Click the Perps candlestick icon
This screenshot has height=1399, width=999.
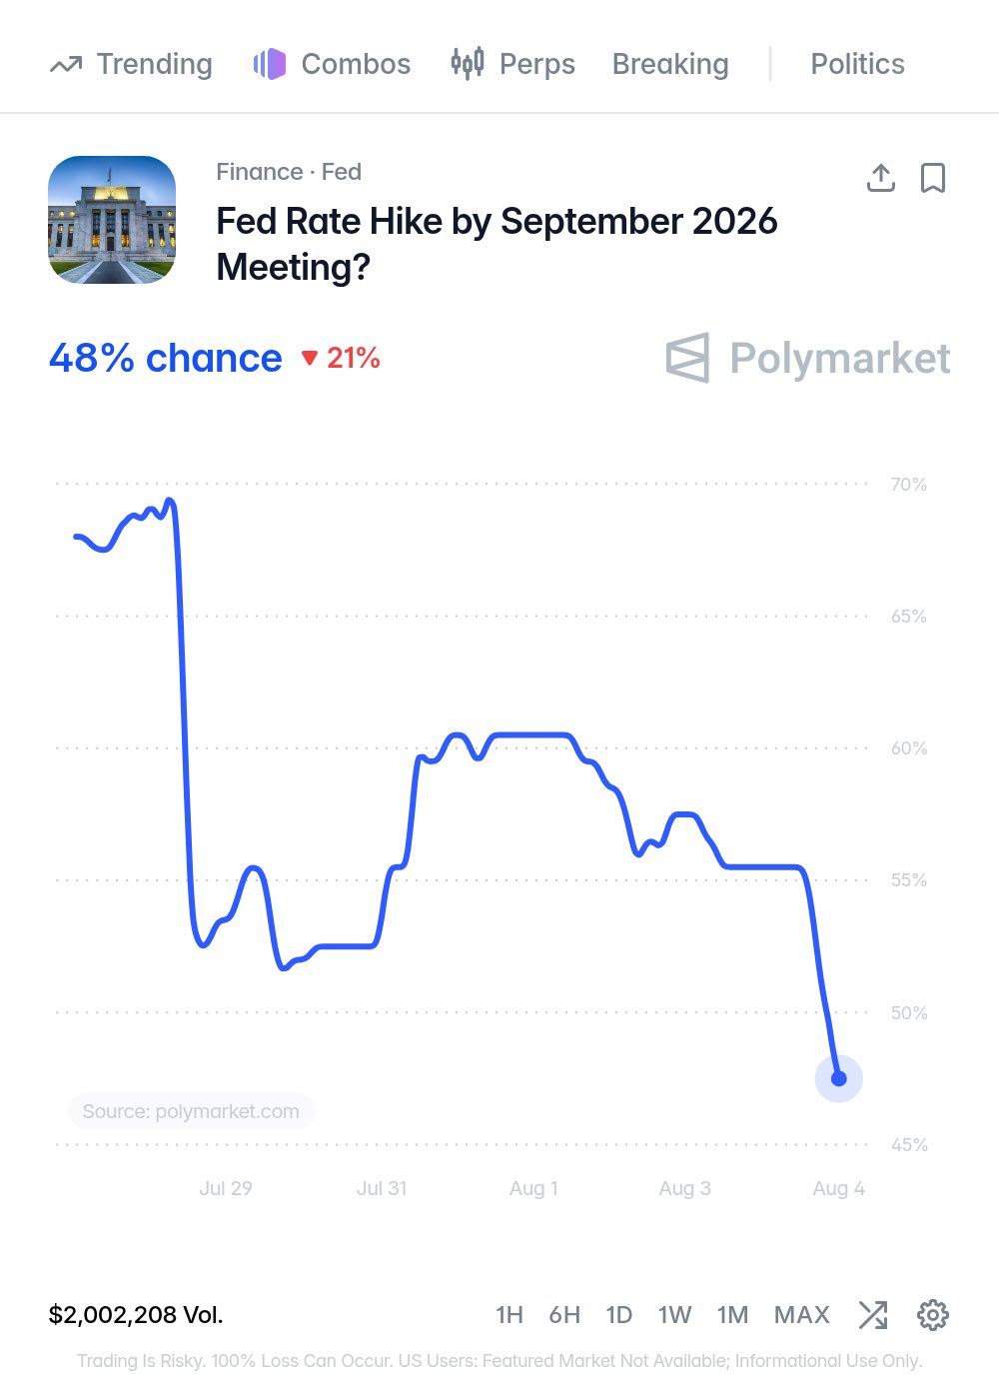[x=468, y=64]
